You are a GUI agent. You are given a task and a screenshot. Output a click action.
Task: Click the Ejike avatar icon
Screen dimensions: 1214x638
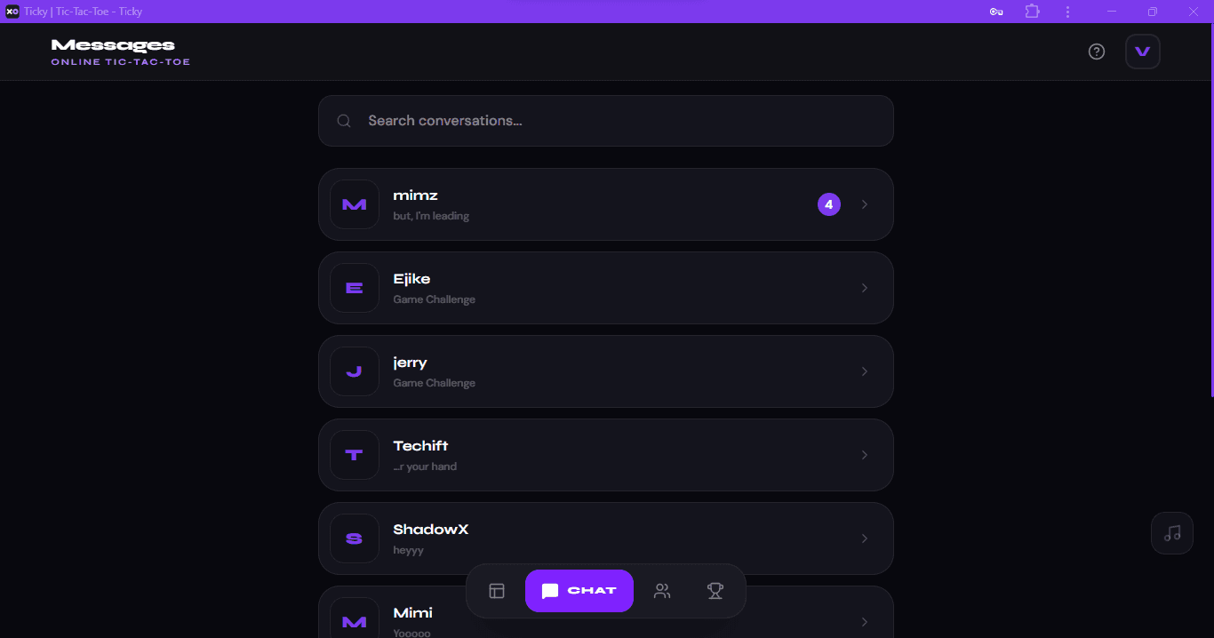[355, 288]
